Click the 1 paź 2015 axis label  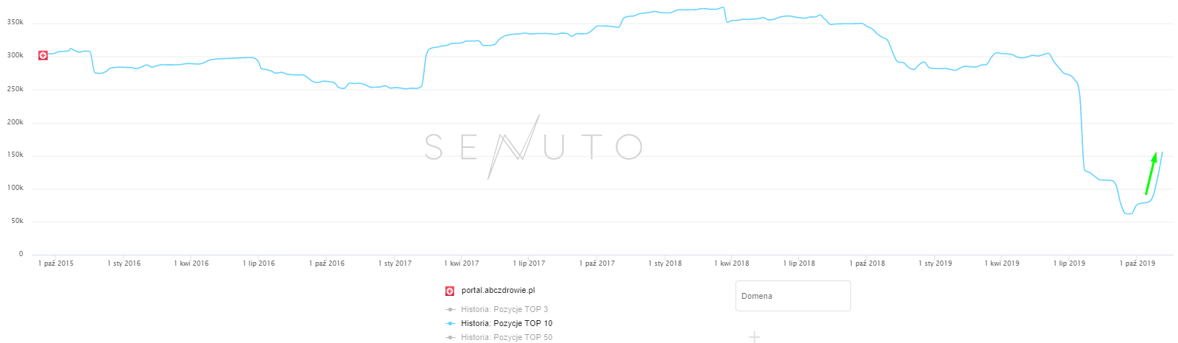[56, 264]
